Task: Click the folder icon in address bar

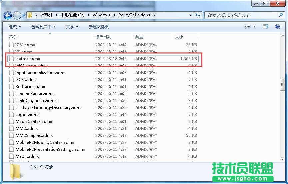Action: coord(30,15)
